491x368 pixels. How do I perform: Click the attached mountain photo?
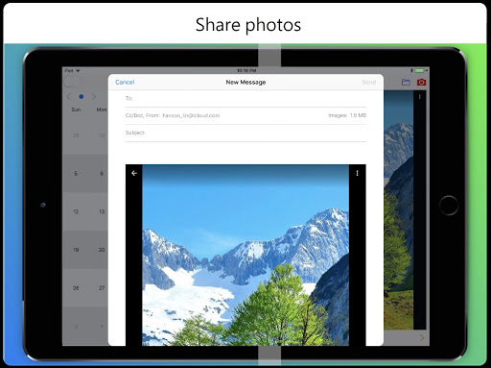click(245, 256)
